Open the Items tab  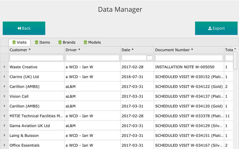(x=42, y=42)
